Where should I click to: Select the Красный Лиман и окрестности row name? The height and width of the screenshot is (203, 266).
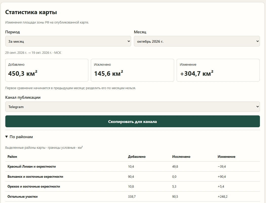(x=32, y=167)
